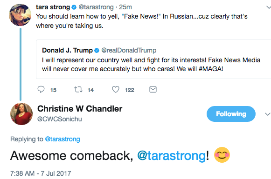Viewport: 271px width, 179px height.
Task: Click Donald J. Trump's verified badge
Action: [97, 51]
